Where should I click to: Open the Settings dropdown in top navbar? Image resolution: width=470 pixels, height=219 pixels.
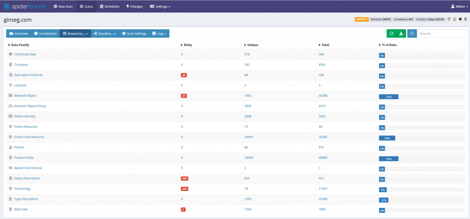pos(160,6)
